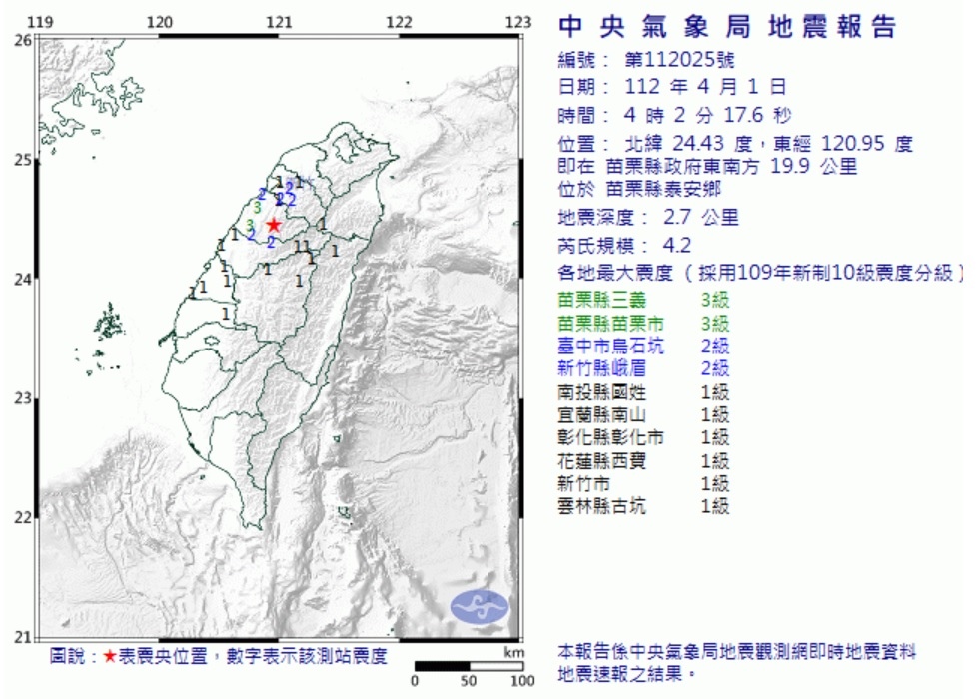Click the location text 位於 苗栗縣泰安鄉
Screen dimensions: 976x699
click(x=640, y=189)
